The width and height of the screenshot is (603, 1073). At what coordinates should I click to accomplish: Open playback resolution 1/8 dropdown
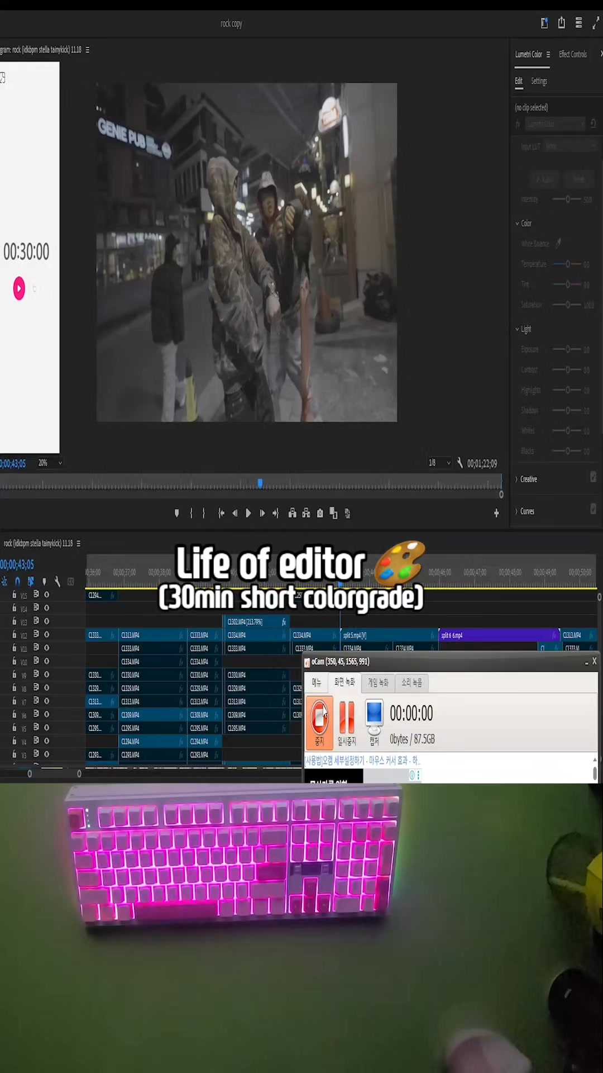pos(439,463)
